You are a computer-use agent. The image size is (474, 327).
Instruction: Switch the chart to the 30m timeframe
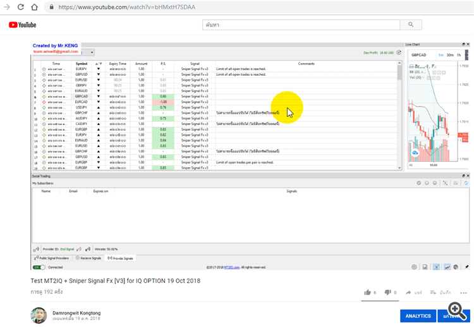click(450, 55)
